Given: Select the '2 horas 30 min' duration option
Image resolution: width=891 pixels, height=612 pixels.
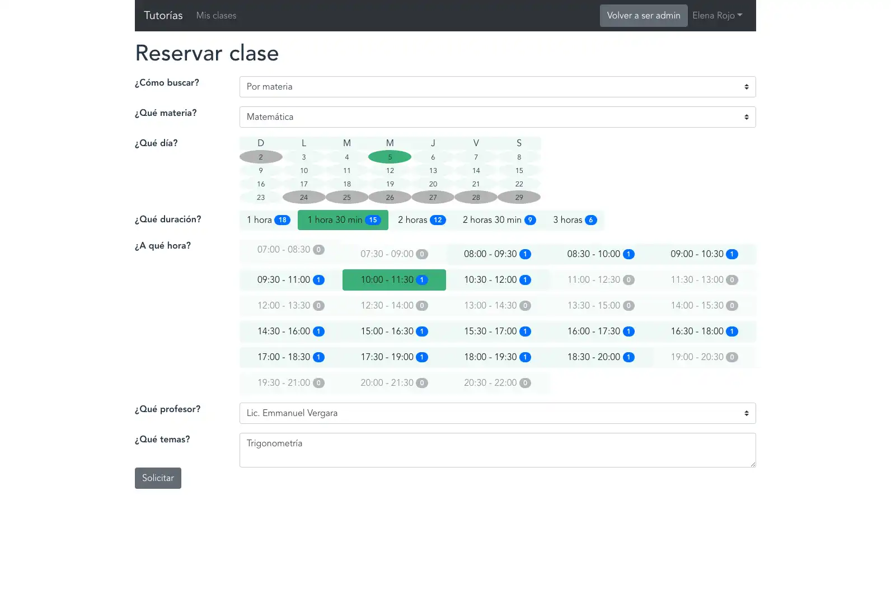Looking at the screenshot, I should tap(499, 220).
